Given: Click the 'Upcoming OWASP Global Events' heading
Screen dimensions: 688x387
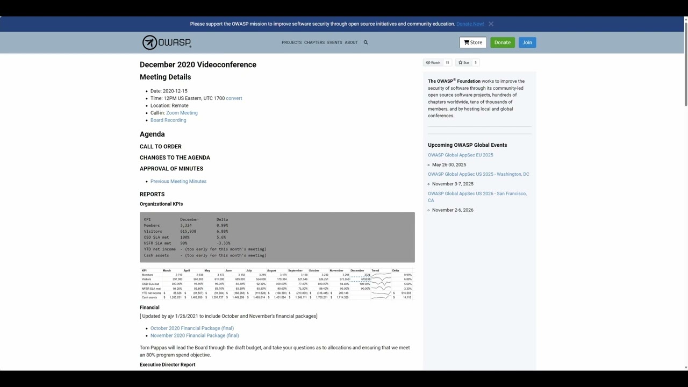Looking at the screenshot, I should [x=467, y=145].
